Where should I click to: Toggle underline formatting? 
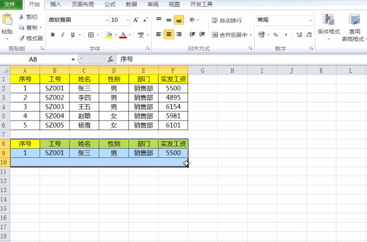pos(73,35)
